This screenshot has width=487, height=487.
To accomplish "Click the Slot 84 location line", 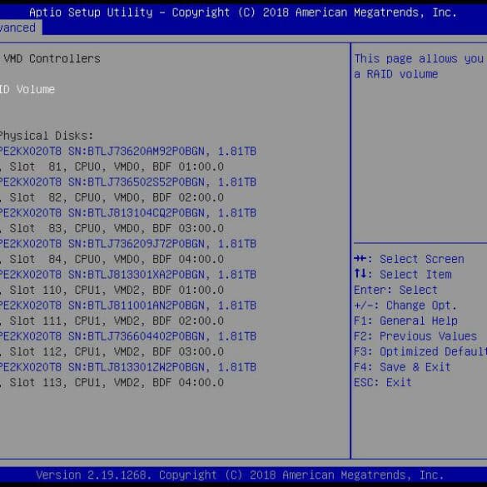I will 112,259.
